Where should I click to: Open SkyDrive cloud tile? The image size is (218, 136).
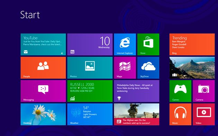coord(148,68)
